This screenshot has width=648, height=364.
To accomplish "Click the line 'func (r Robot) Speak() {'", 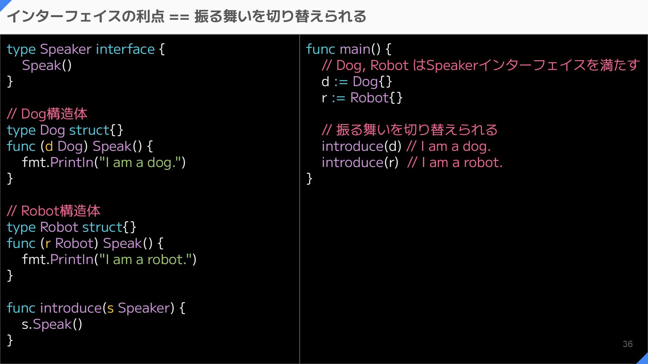I will click(x=85, y=244).
